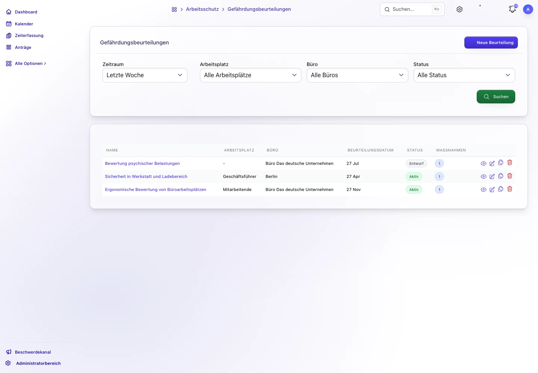Screen dimensions: 538x373
Task: Click the grid icon next to Alle Optionen
Action: 9,64
